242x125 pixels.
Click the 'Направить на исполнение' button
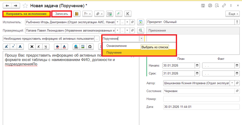26,14
